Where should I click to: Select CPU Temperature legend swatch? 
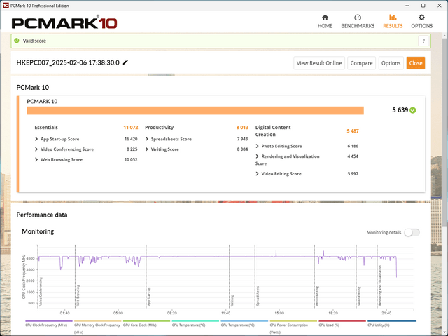[195, 321]
